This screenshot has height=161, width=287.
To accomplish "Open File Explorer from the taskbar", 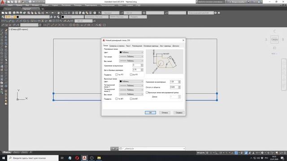I will point(99,158).
